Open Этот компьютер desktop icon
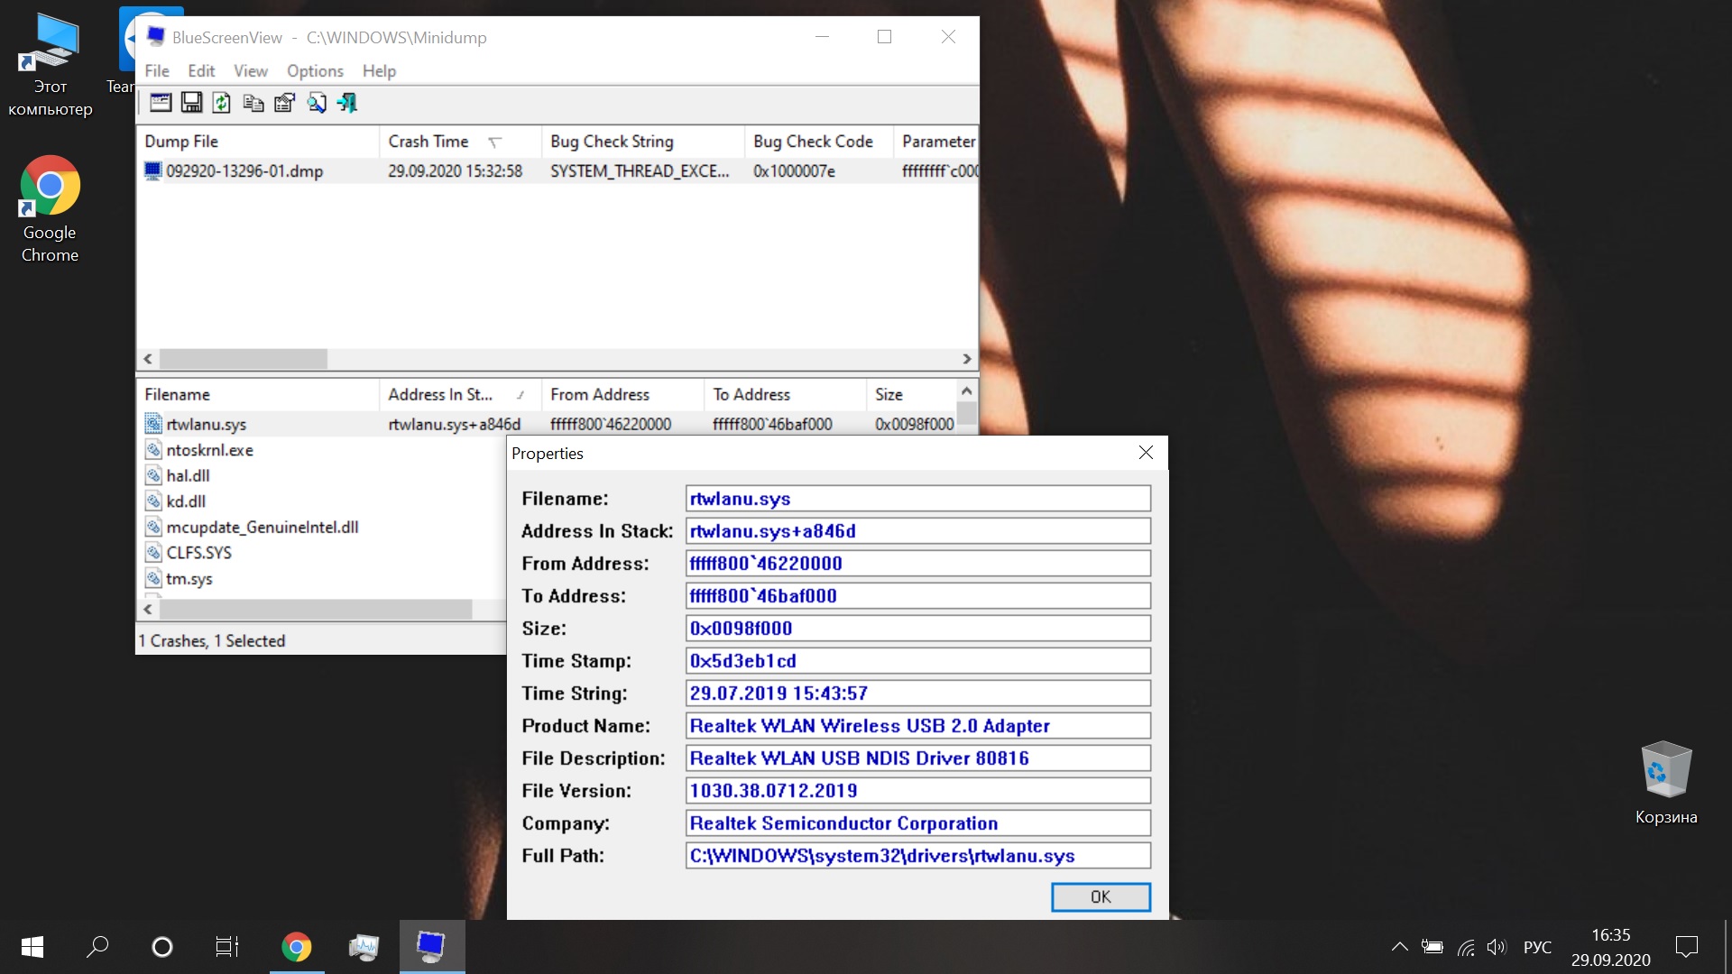The height and width of the screenshot is (974, 1732). pos(51,65)
